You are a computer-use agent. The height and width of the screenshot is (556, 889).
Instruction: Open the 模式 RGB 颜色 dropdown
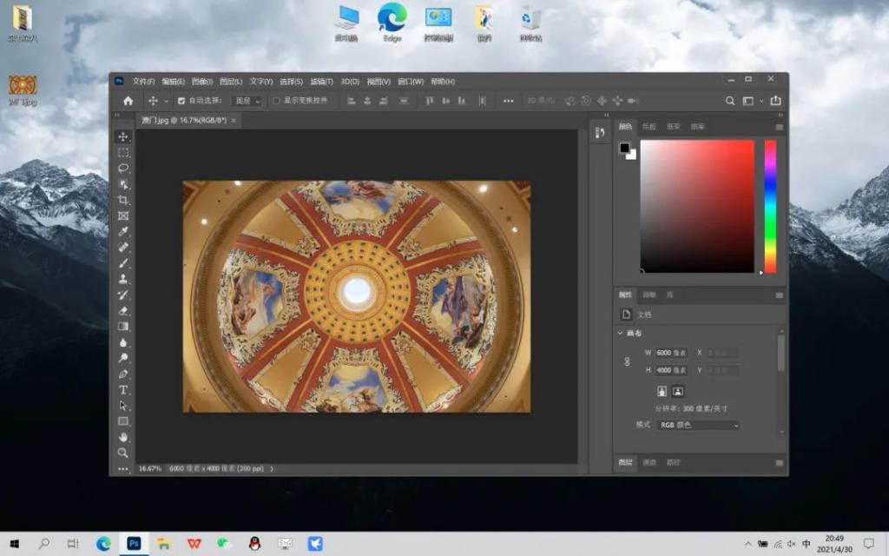[699, 425]
